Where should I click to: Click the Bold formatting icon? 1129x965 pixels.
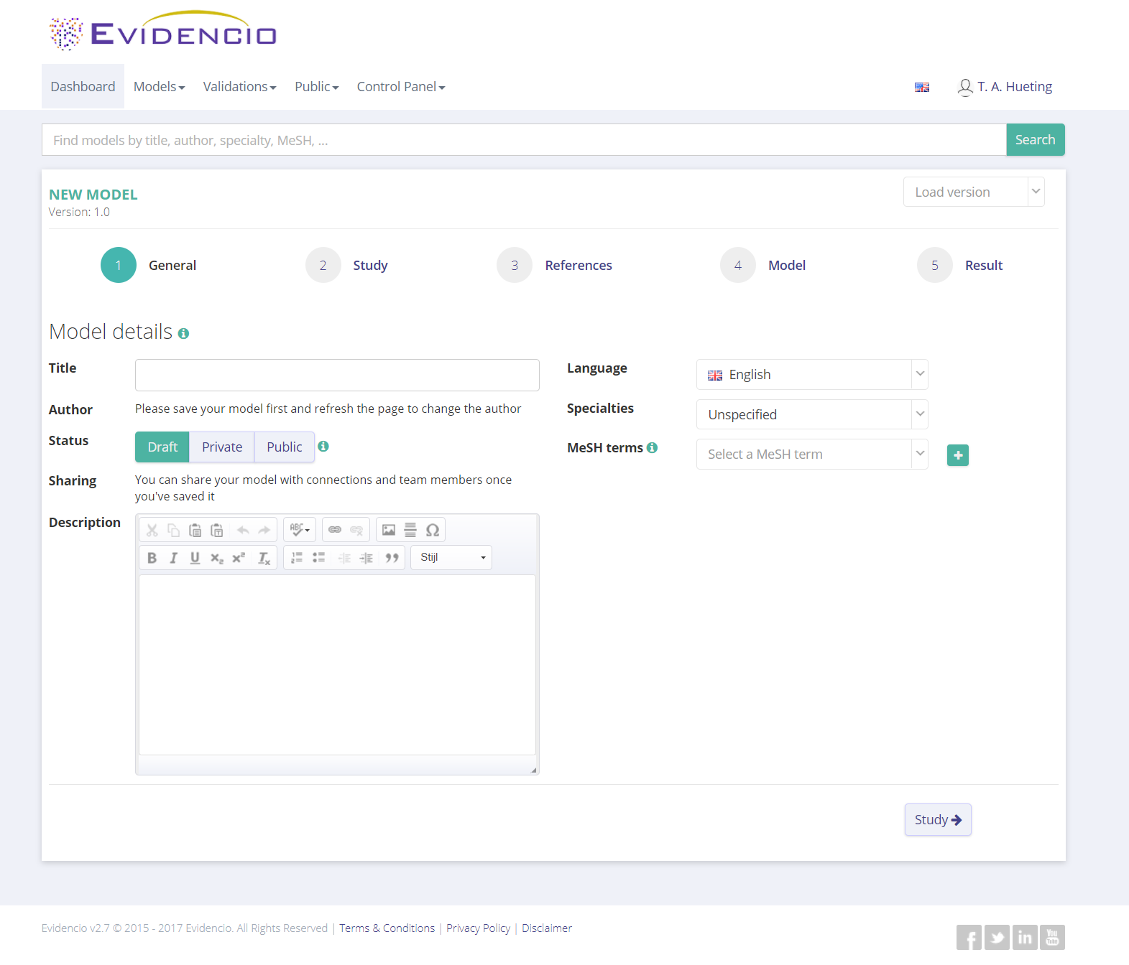152,558
